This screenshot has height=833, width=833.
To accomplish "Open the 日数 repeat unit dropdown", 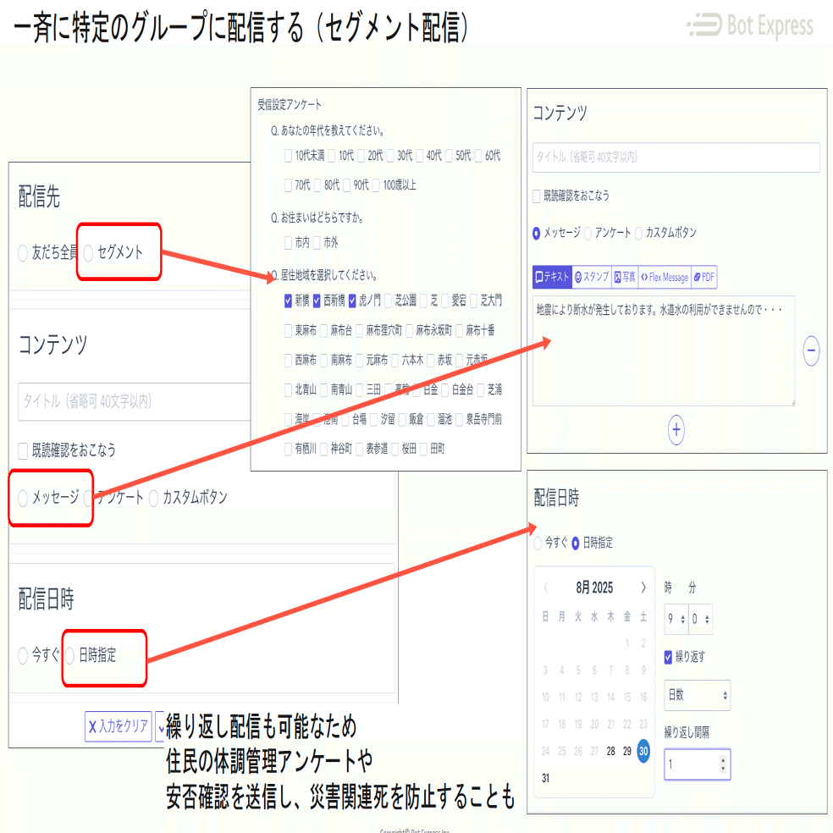I will tap(697, 696).
